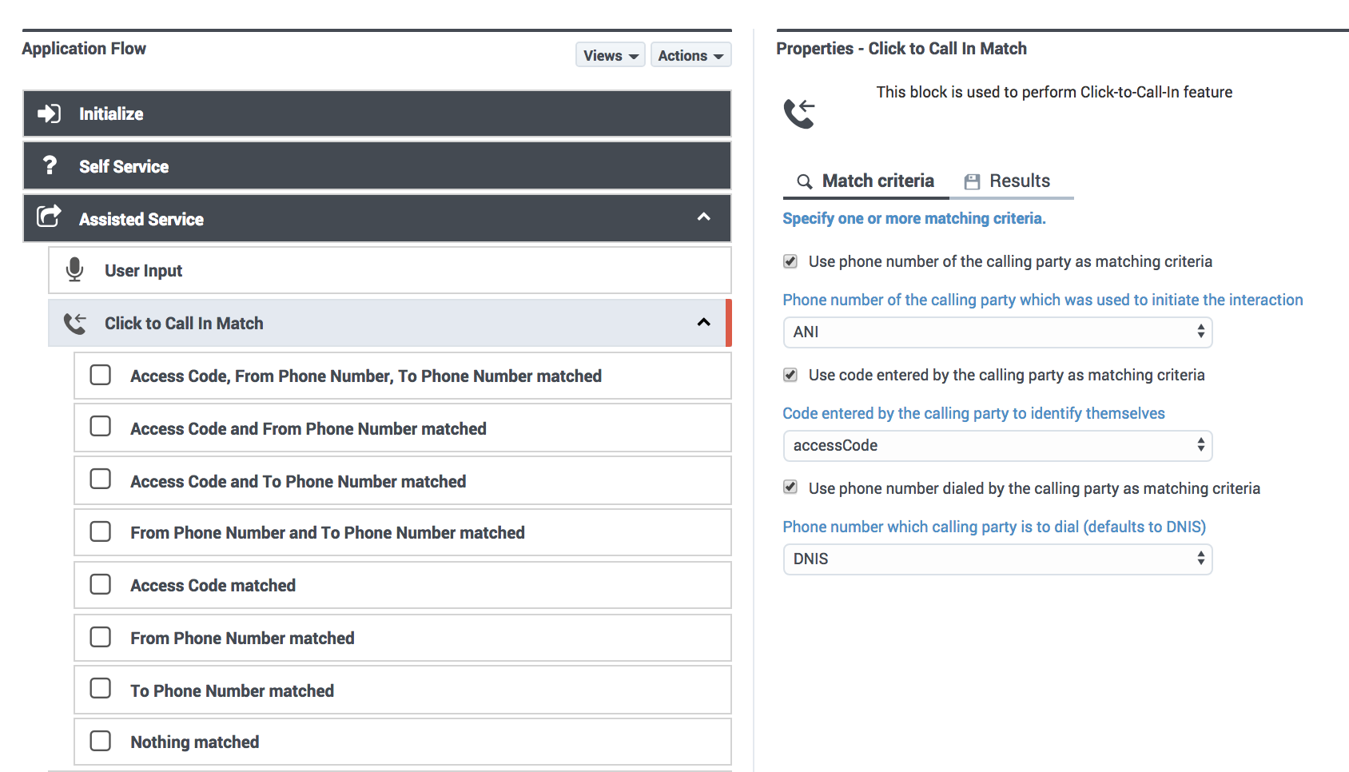The image size is (1349, 772).
Task: Open the ANI dropdown
Action: [997, 332]
